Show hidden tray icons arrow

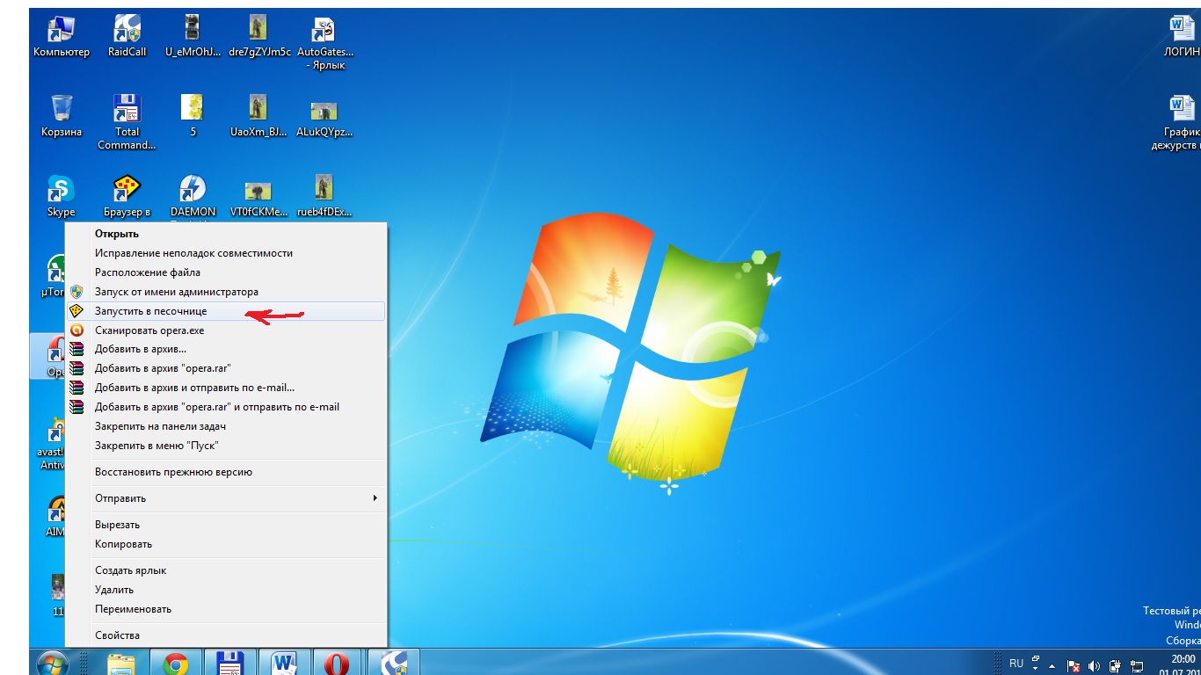(x=1052, y=665)
